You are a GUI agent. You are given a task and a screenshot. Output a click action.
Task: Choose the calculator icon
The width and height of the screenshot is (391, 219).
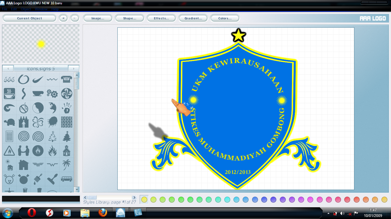coord(9,136)
